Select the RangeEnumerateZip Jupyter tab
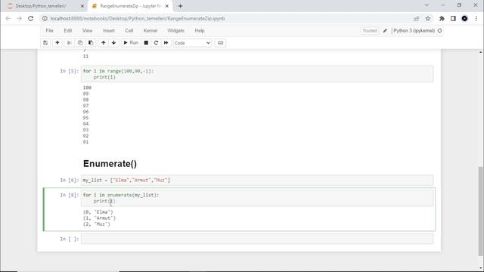 point(130,6)
